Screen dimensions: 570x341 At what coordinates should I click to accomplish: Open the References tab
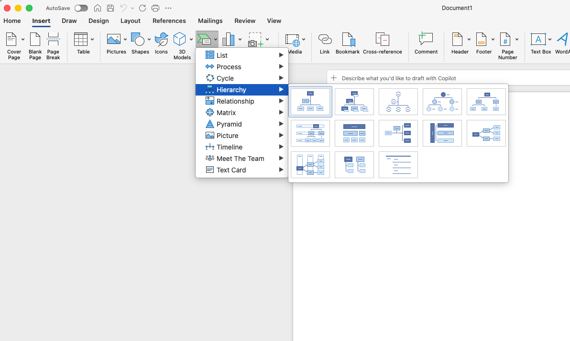coord(169,21)
